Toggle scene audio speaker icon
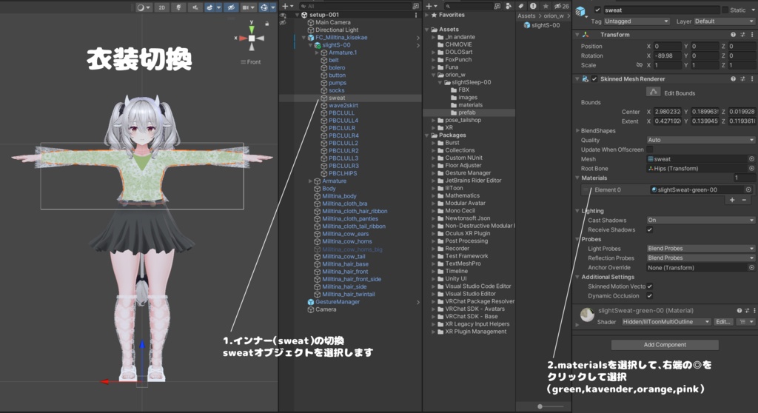Viewport: 758px width, 413px height. click(x=195, y=7)
